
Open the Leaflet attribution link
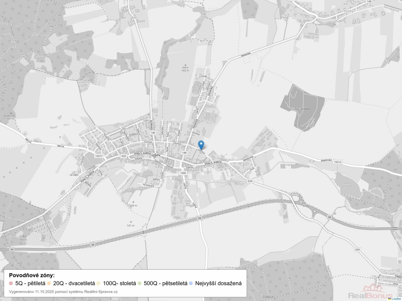396,299
